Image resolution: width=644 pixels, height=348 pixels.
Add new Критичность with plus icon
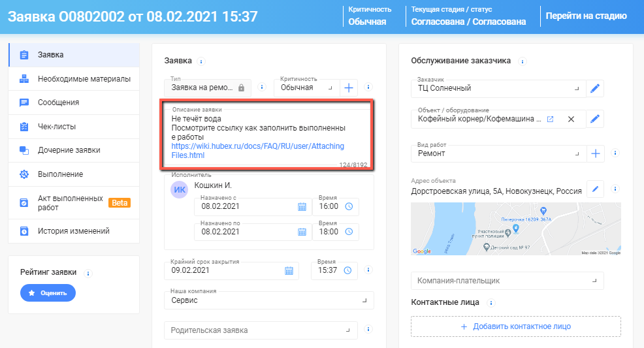[349, 88]
